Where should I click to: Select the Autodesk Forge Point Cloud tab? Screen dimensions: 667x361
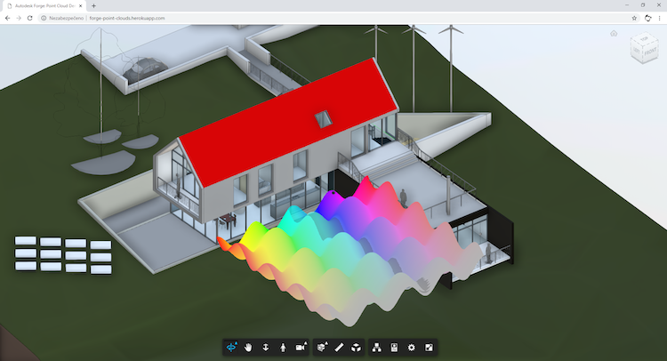click(44, 6)
